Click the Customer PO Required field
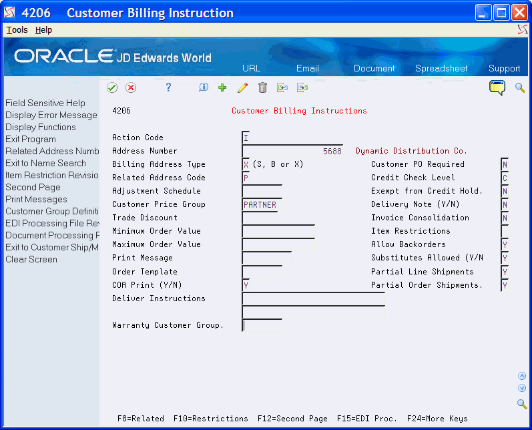Screen dimensions: 532x430 point(505,165)
